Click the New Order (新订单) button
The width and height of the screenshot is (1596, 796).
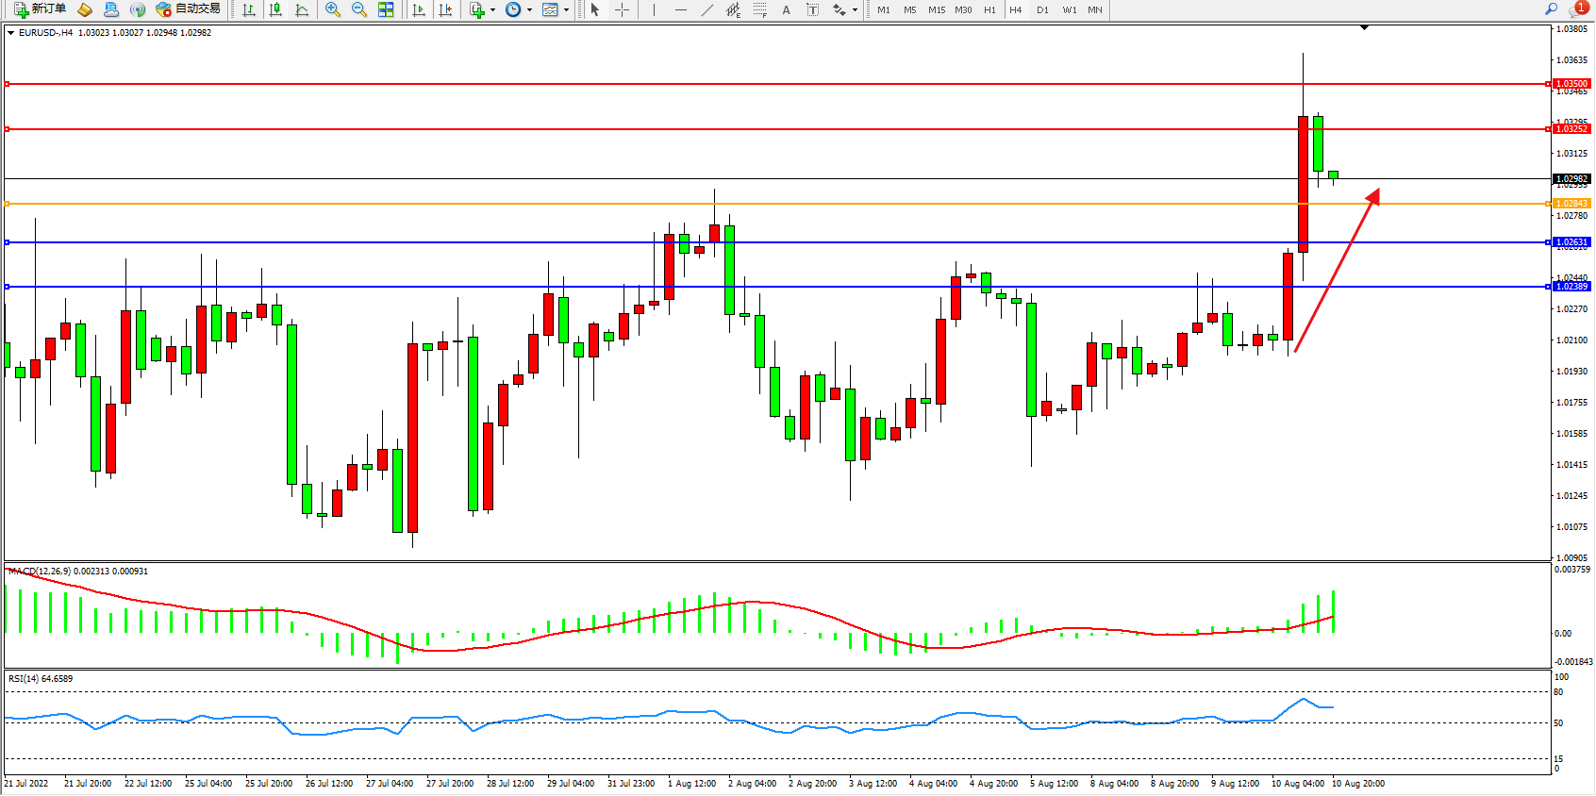(40, 9)
